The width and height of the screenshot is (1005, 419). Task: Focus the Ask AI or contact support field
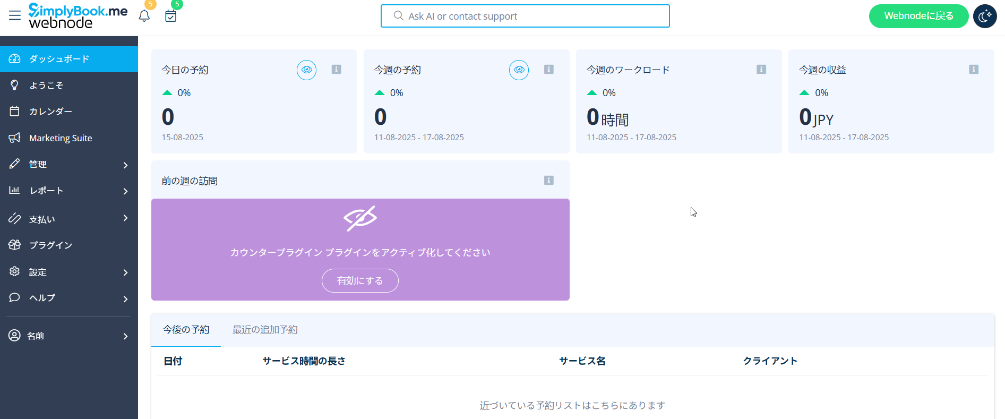click(x=525, y=16)
